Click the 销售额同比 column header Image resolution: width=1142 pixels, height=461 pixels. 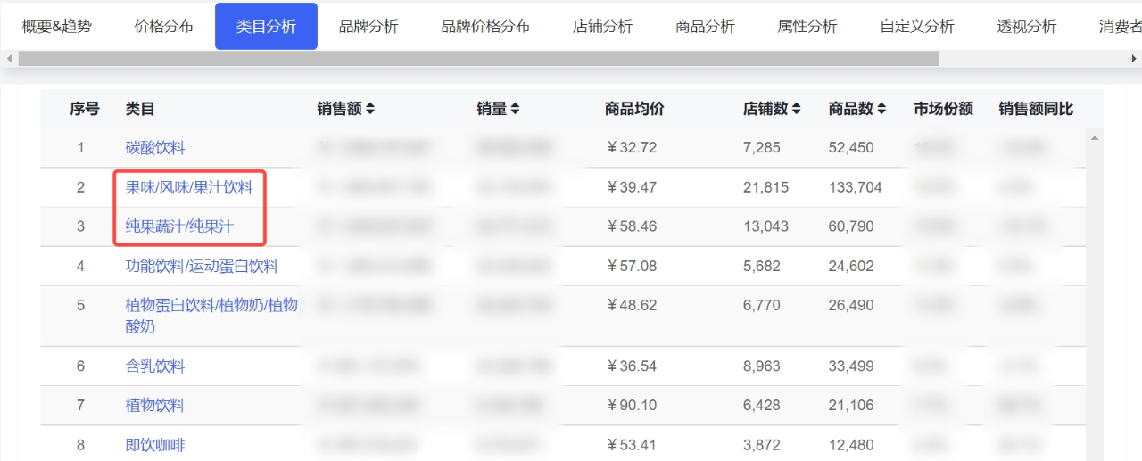1036,109
